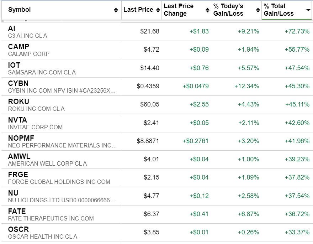Open the NU Holdings ticker symbol
The width and height of the screenshot is (313, 244).
13,193
